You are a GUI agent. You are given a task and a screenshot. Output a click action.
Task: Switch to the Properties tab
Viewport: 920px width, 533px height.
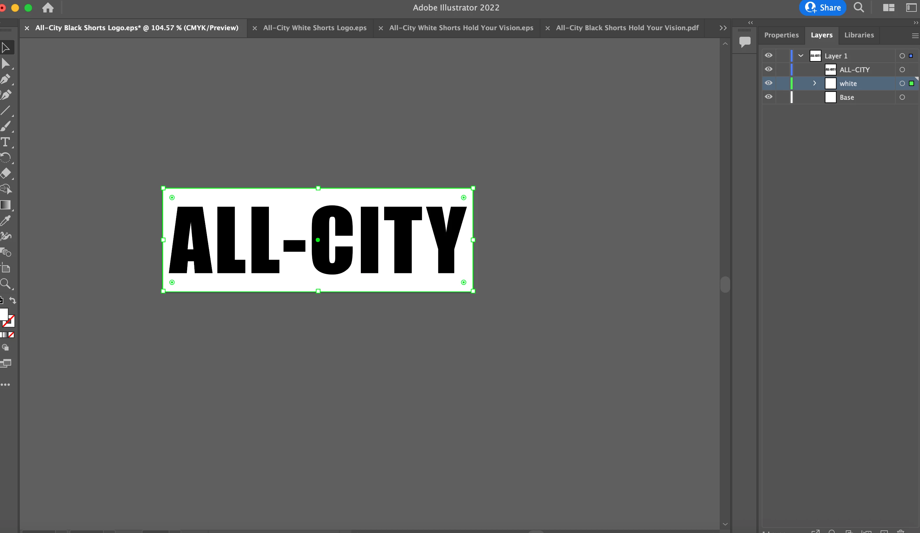click(x=781, y=35)
